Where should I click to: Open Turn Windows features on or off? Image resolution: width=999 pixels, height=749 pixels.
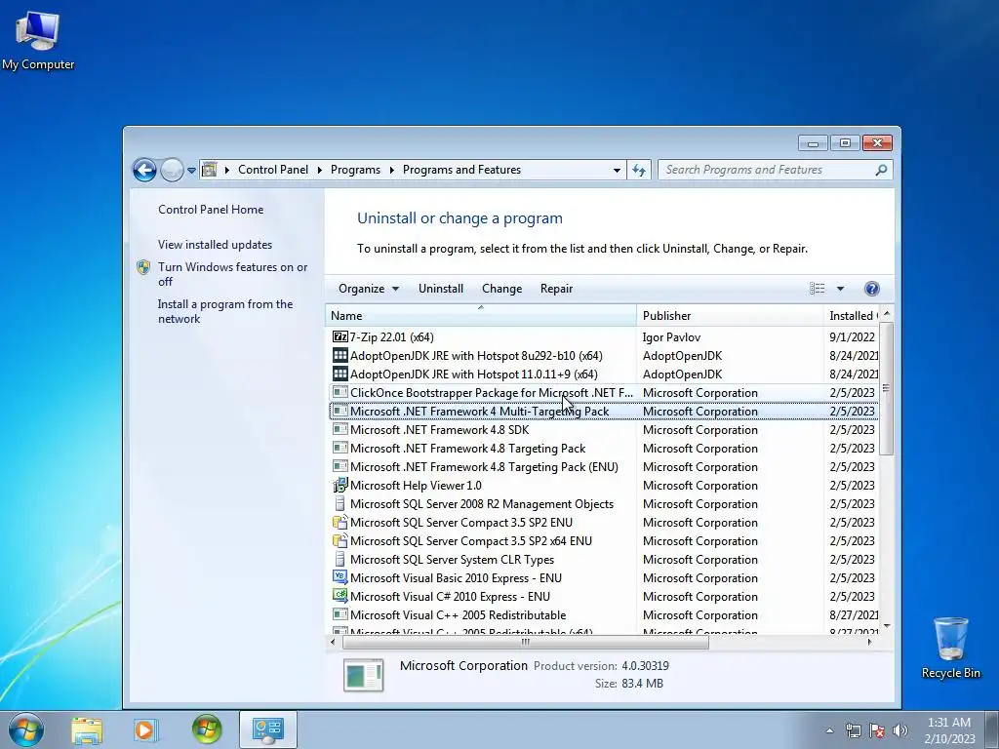click(232, 274)
